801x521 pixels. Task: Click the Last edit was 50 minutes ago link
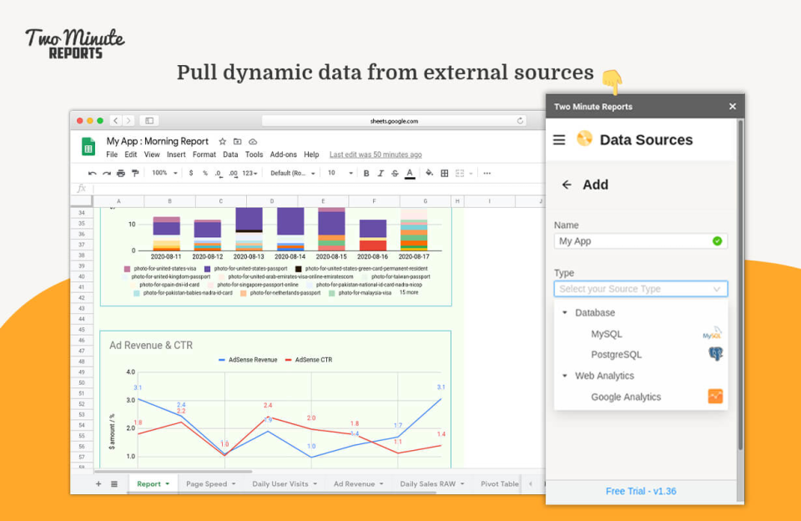375,154
